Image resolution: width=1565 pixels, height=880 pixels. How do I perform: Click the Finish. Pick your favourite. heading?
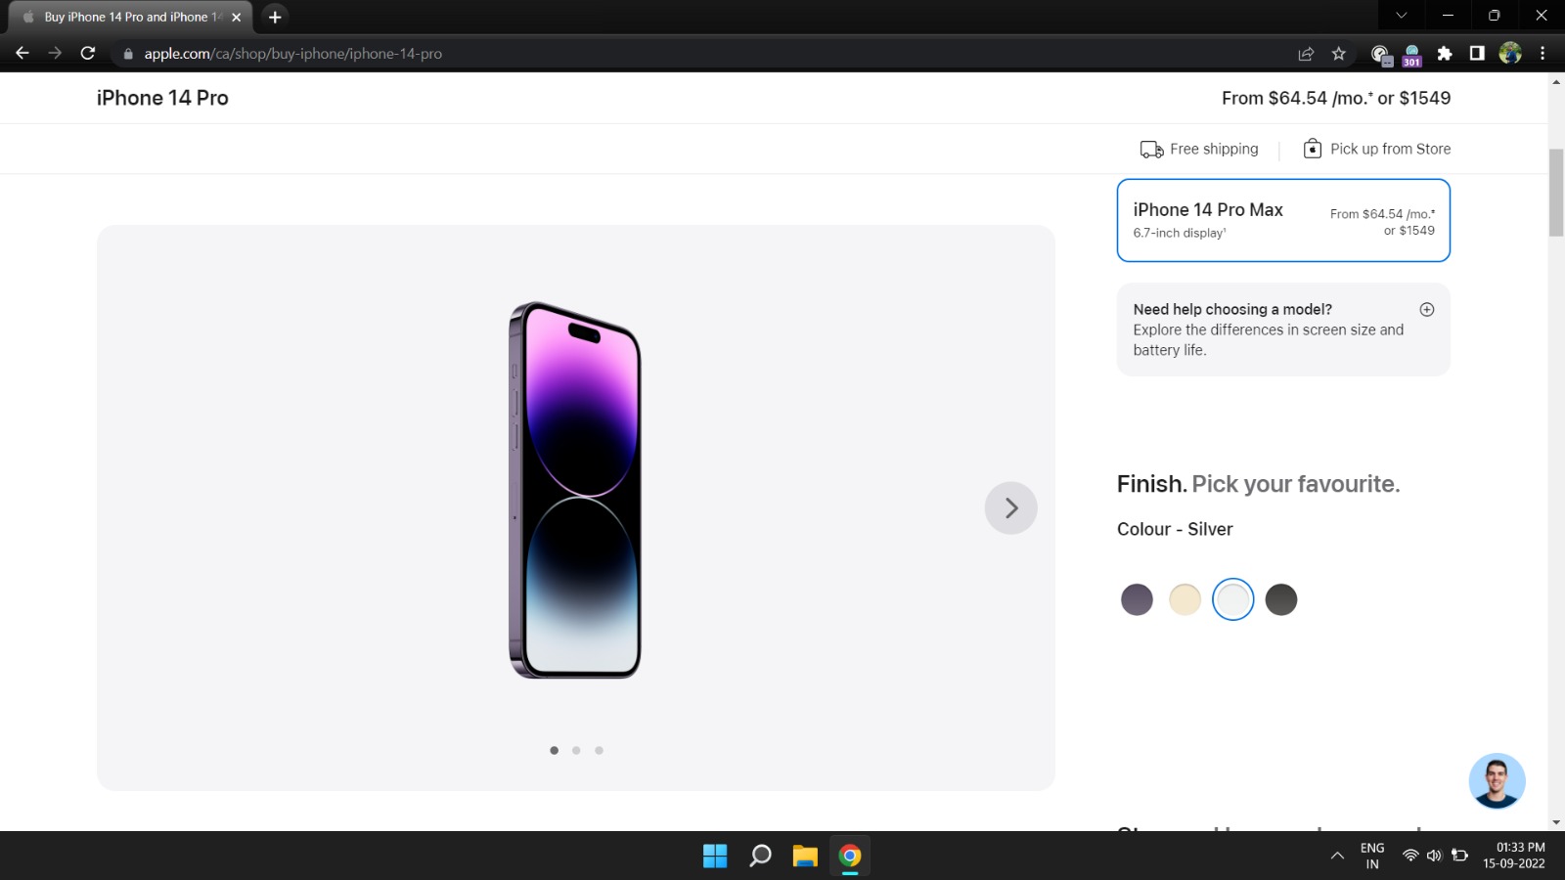(1258, 484)
